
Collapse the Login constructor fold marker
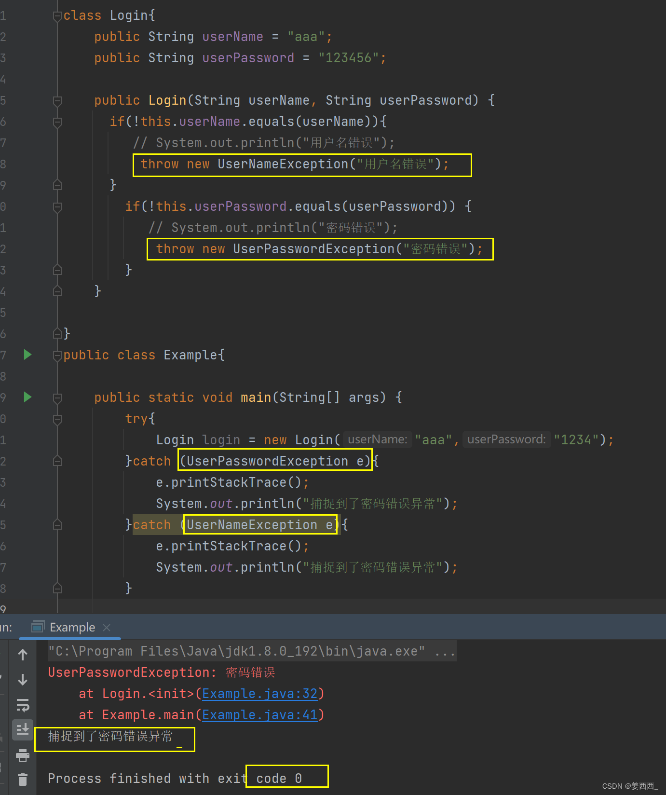coord(57,101)
